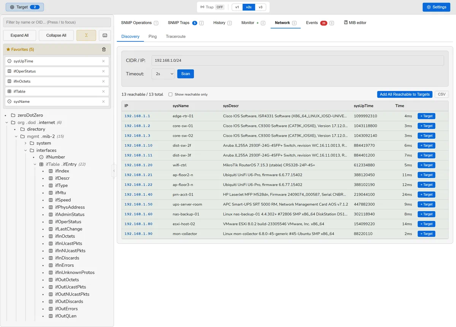Click the keyboard icon button beside Collapse All
456x327 pixels.
tap(105, 35)
